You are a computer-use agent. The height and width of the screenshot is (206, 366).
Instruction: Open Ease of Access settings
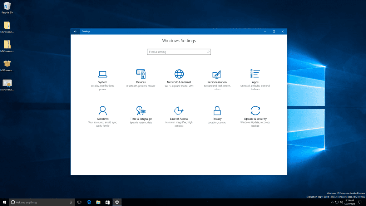pyautogui.click(x=179, y=117)
